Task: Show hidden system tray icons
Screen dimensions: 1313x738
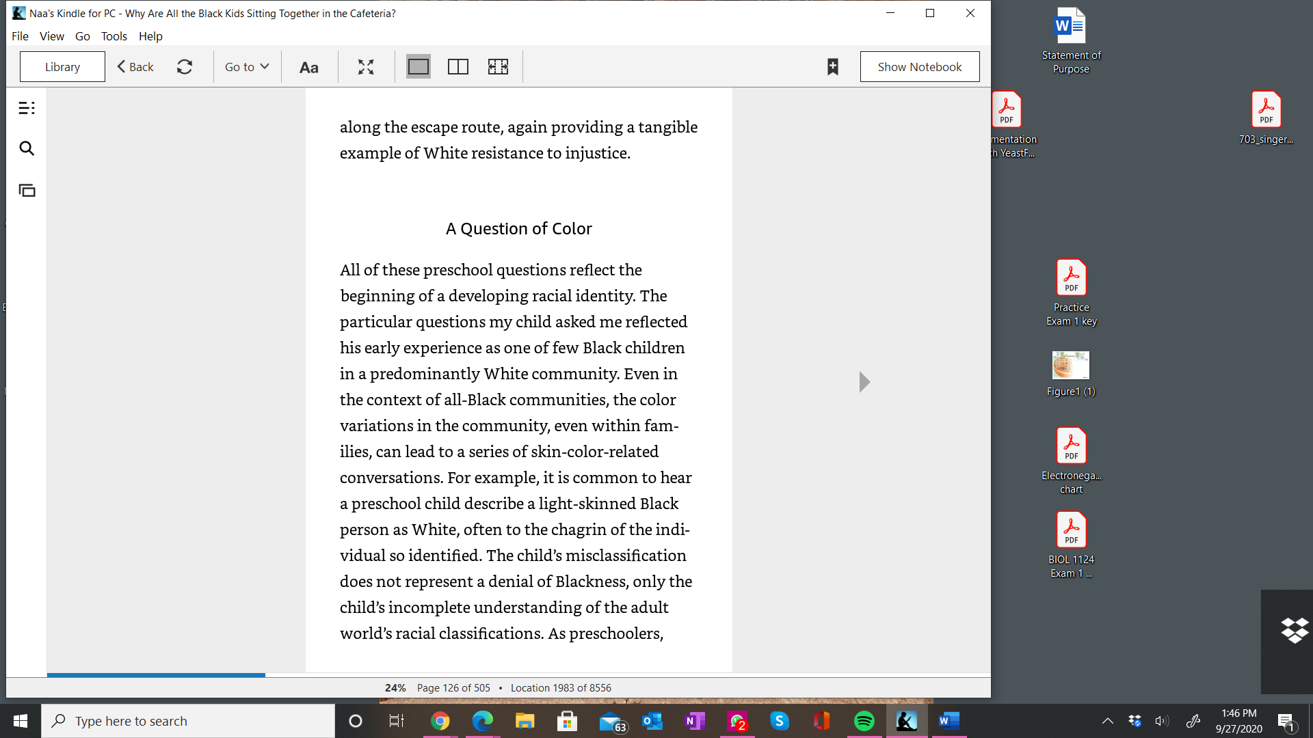Action: pyautogui.click(x=1108, y=721)
